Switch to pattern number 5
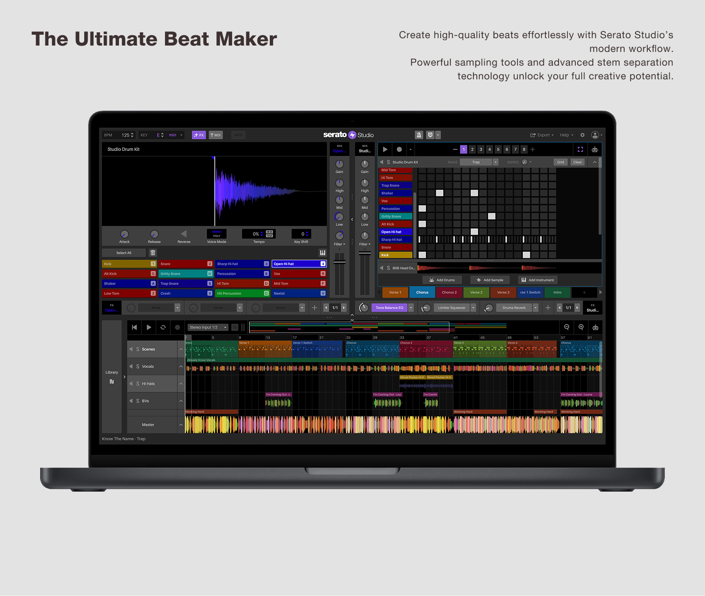The width and height of the screenshot is (705, 596). coord(498,149)
